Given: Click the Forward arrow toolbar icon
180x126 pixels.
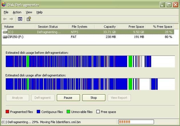Looking at the screenshot, I should 11,19.
